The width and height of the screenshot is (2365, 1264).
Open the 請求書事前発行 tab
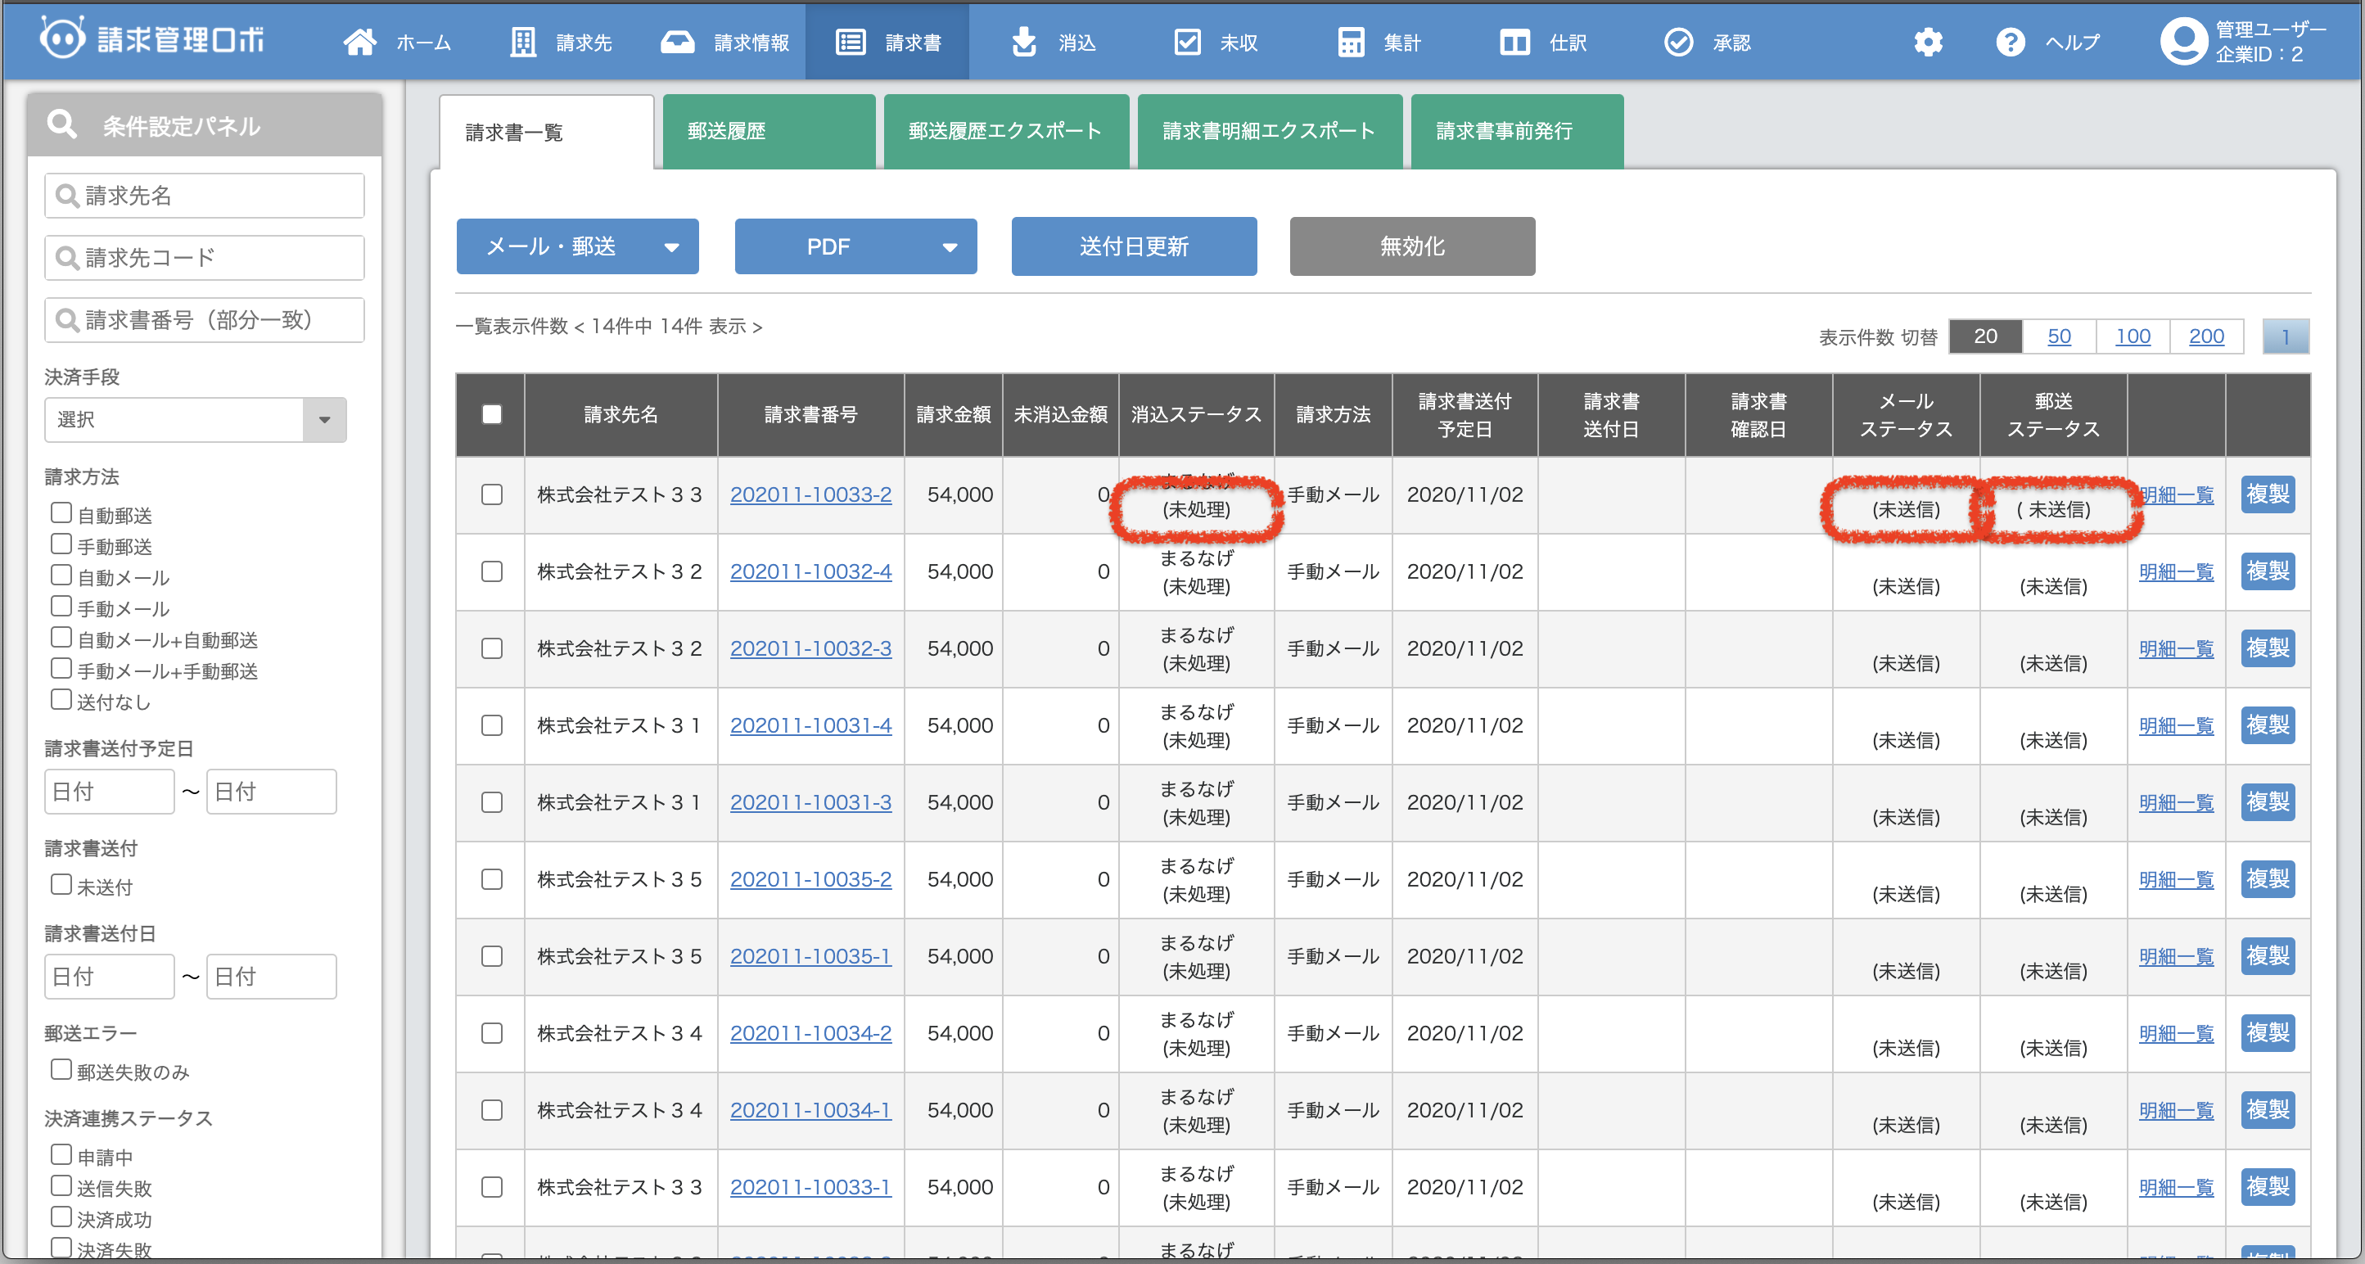1516,131
